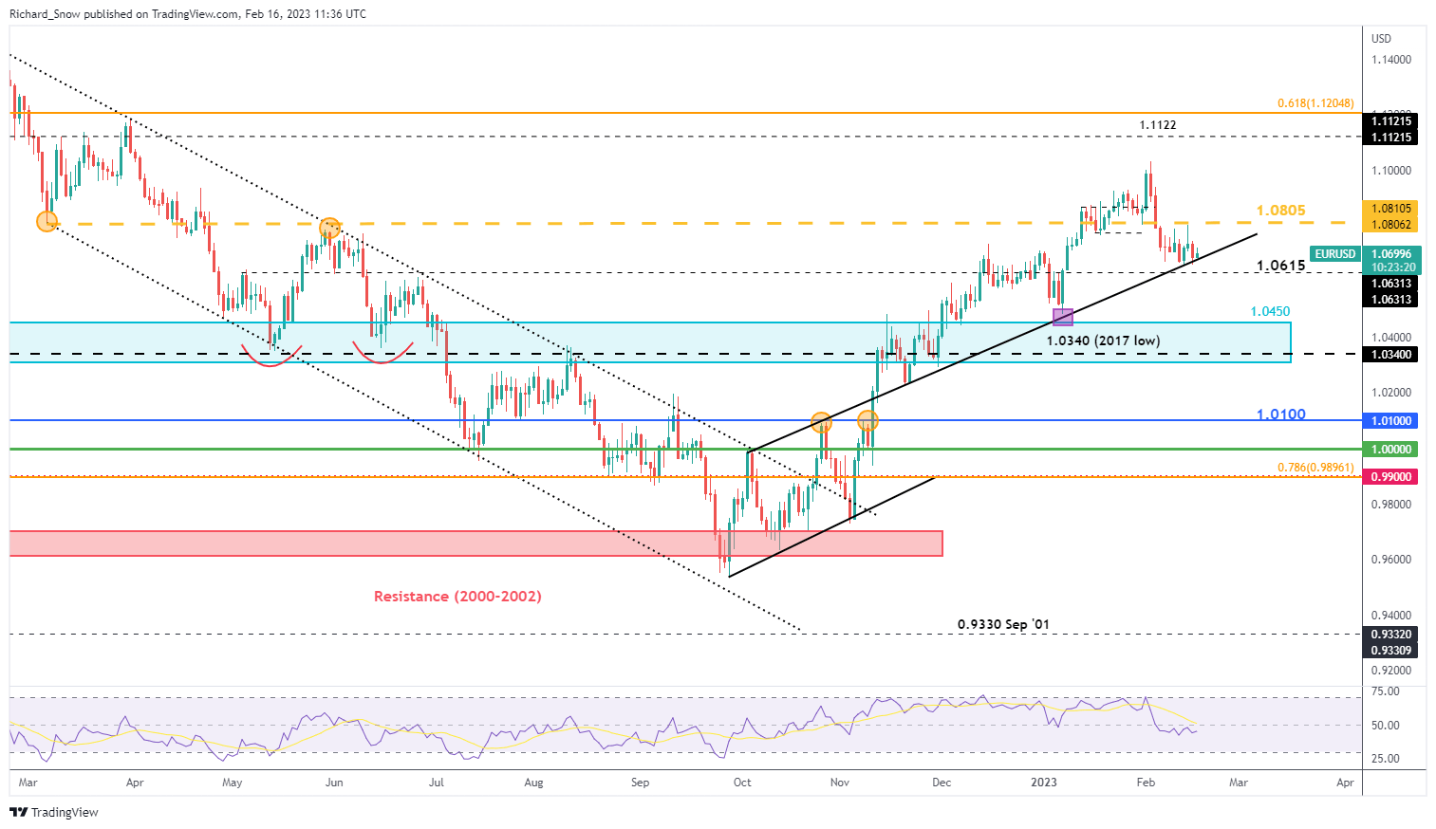Click the 1.08105 price tag
1436x829 pixels.
1390,209
